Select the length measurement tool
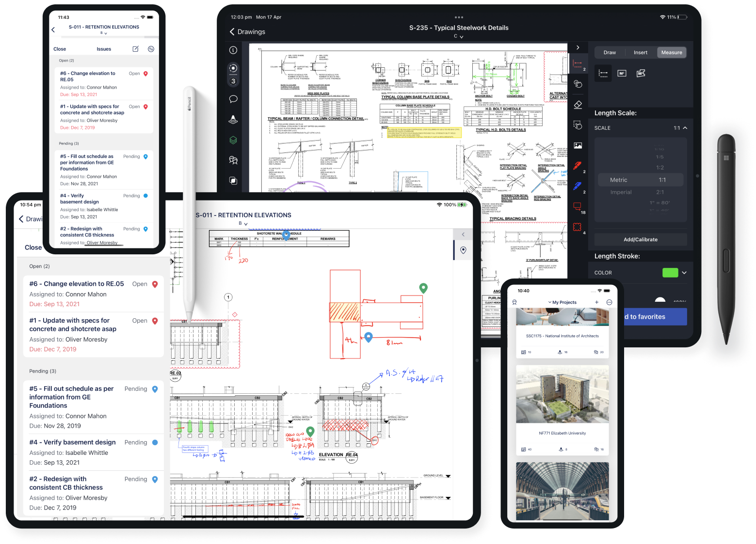The height and width of the screenshot is (544, 756). [603, 73]
